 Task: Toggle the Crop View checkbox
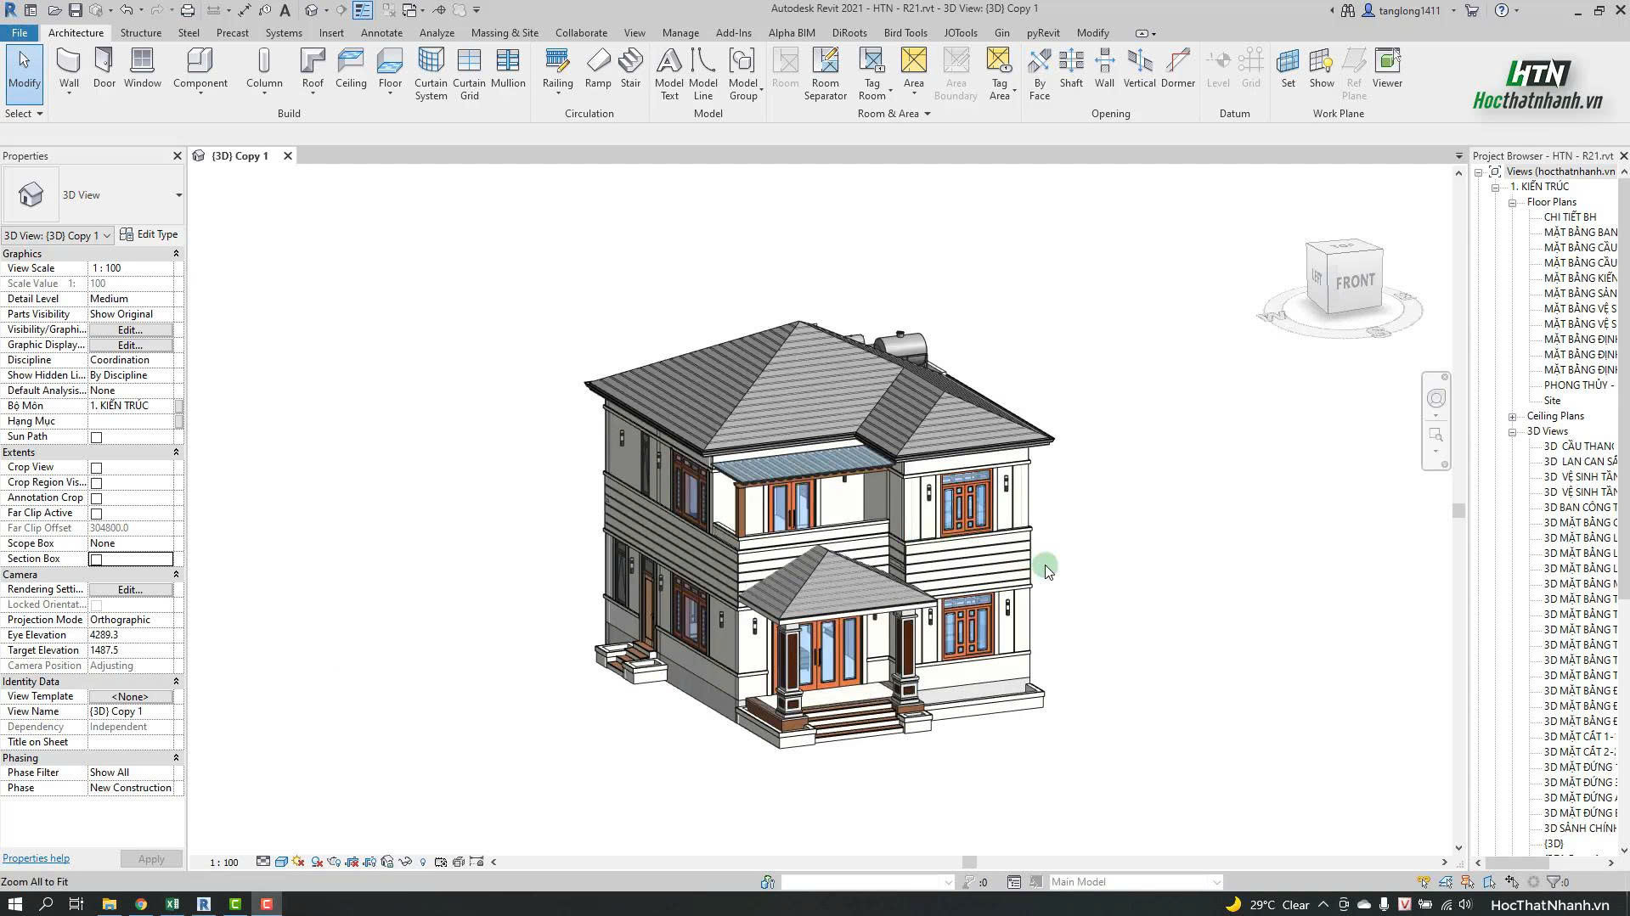(96, 468)
